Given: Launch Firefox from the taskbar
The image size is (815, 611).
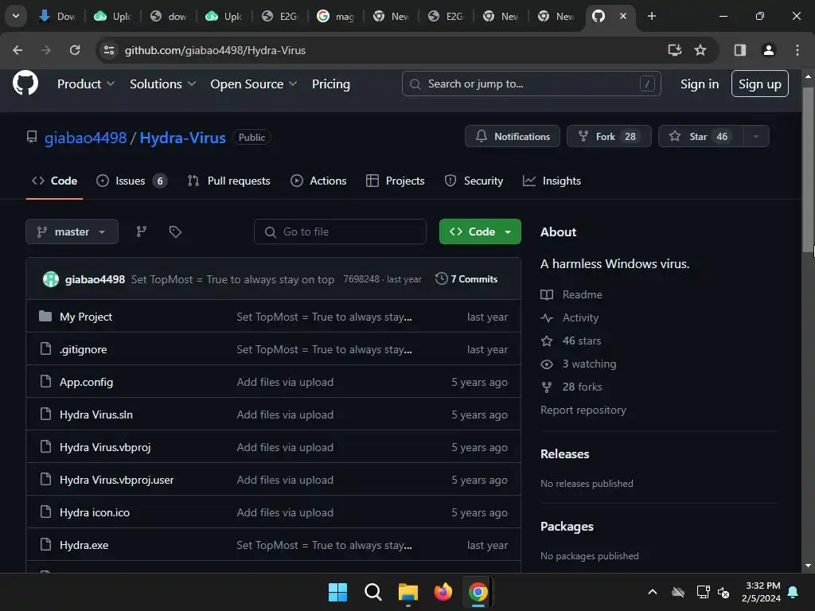Looking at the screenshot, I should tap(443, 592).
